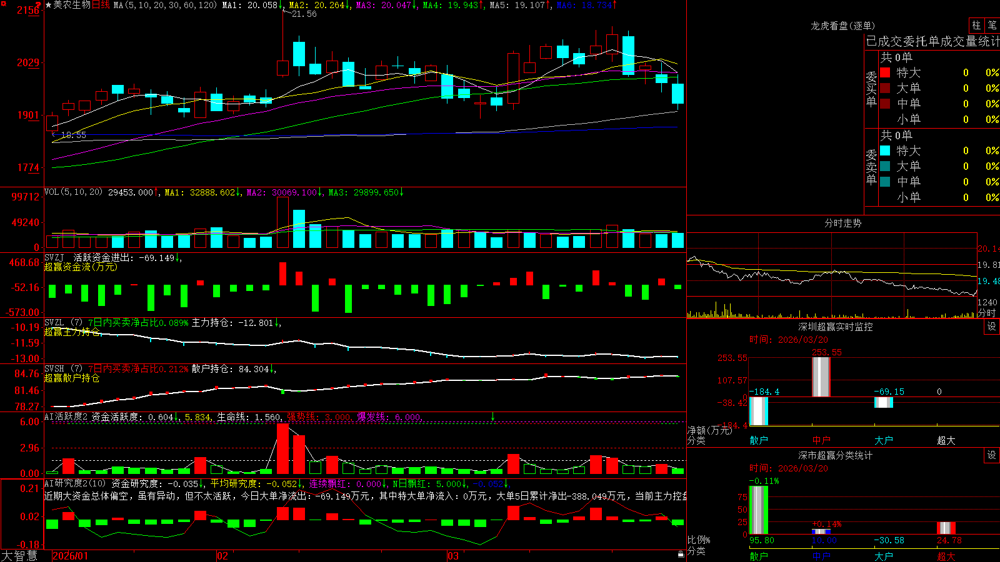Click the red square icon at top-left corner
Image resolution: width=1000 pixels, height=562 pixels.
(4, 4)
